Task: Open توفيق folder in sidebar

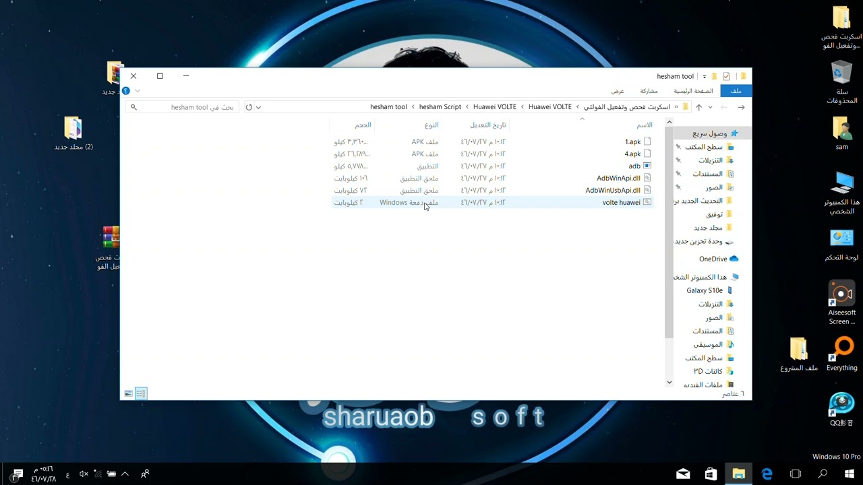Action: point(719,214)
